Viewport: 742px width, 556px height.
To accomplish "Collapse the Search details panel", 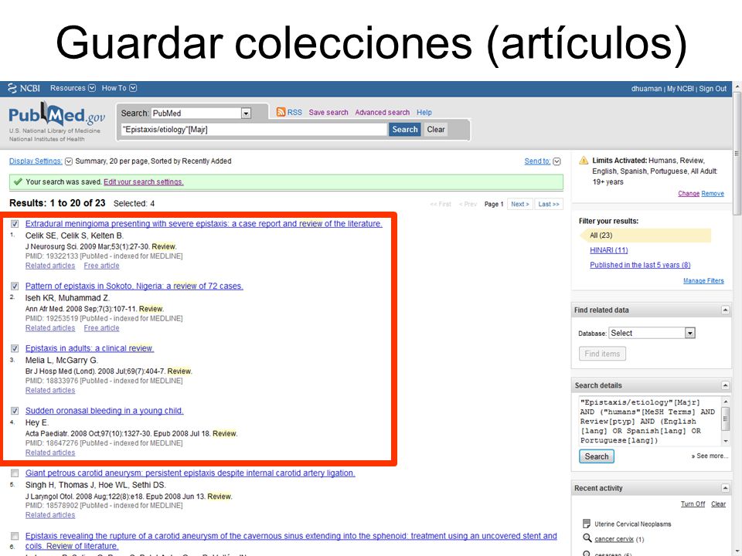I will tap(725, 385).
